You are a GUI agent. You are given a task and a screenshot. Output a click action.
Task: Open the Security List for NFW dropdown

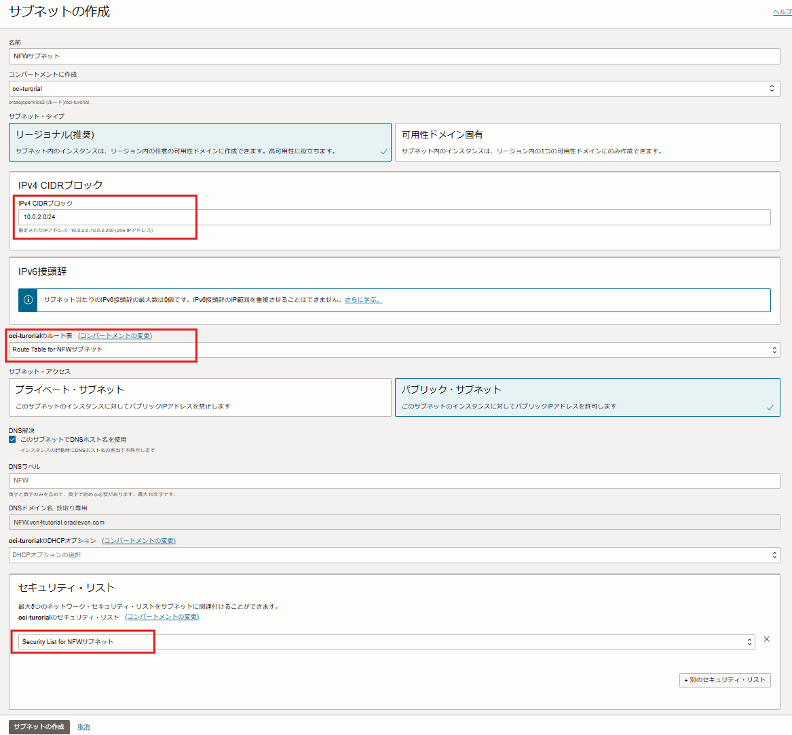click(385, 642)
